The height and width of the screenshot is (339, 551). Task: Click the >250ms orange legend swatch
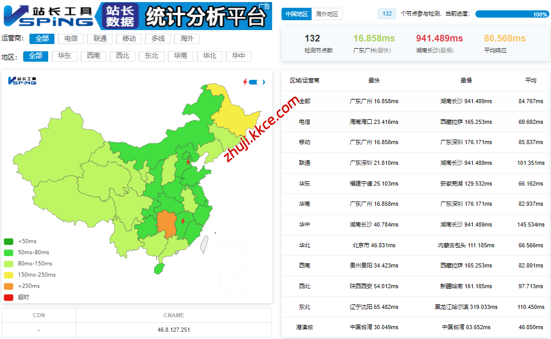click(x=9, y=286)
